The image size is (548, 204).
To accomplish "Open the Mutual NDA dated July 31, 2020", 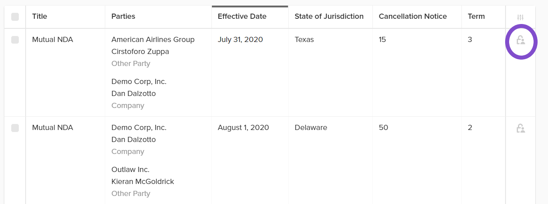I will [52, 40].
